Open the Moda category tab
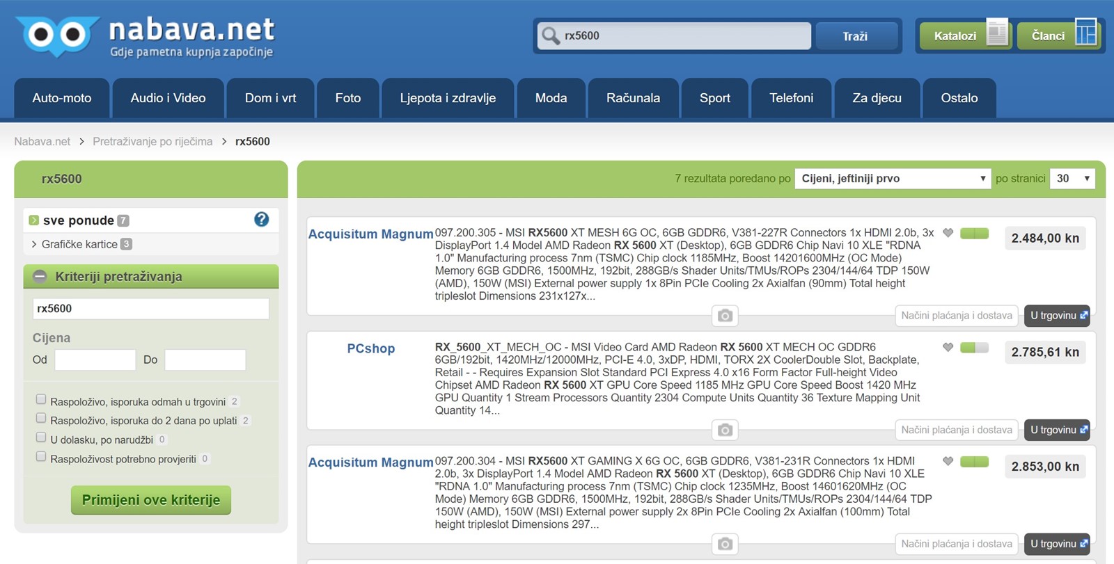 pyautogui.click(x=551, y=99)
